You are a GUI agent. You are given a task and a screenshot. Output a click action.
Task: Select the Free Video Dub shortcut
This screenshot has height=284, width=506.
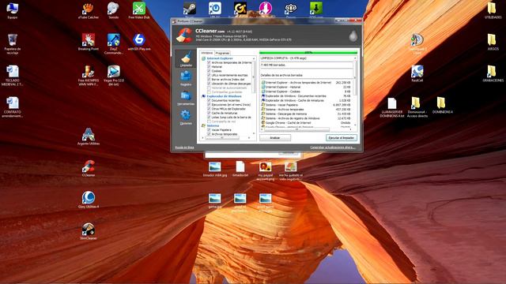(139, 10)
